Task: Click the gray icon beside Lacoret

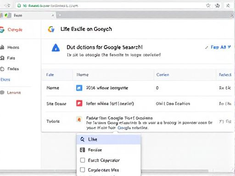Action: pos(2,93)
